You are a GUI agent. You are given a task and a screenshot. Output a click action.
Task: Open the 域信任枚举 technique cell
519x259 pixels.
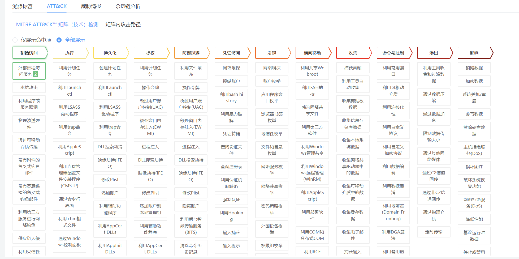[x=272, y=134]
